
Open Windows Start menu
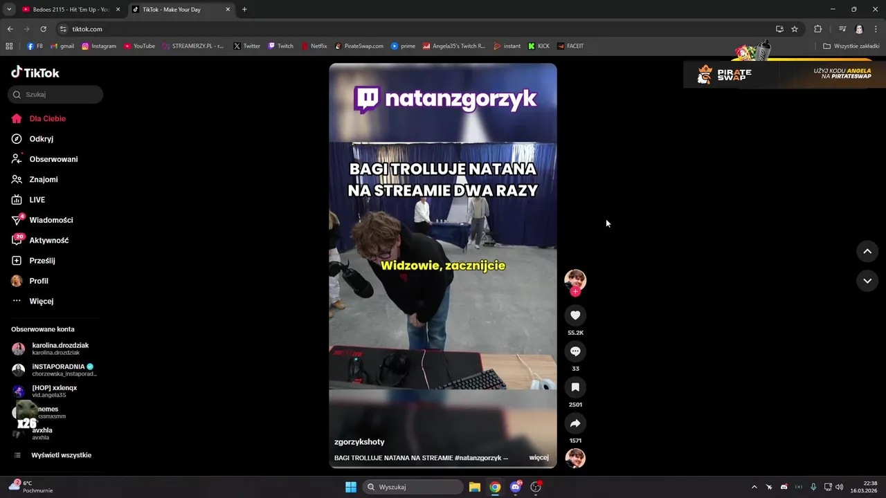point(351,487)
